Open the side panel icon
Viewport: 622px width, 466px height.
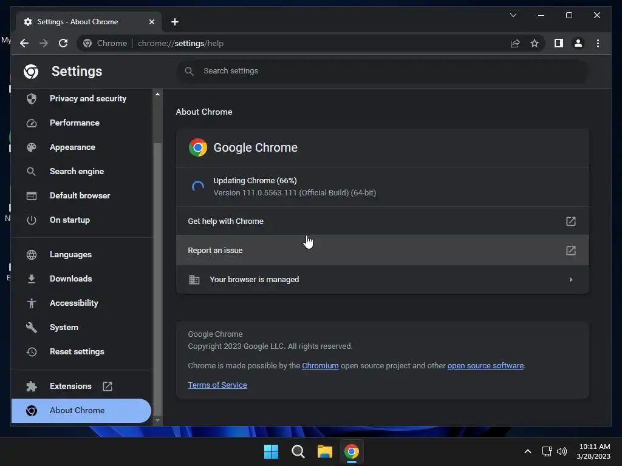click(559, 43)
